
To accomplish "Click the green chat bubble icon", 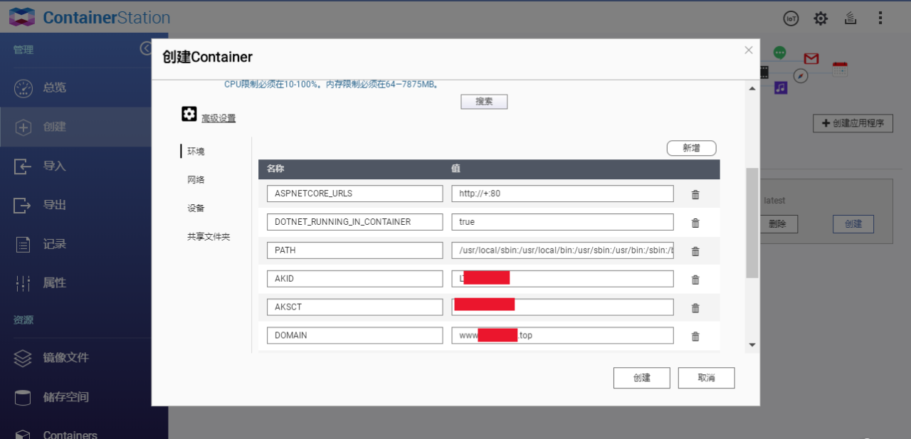I will [x=780, y=53].
